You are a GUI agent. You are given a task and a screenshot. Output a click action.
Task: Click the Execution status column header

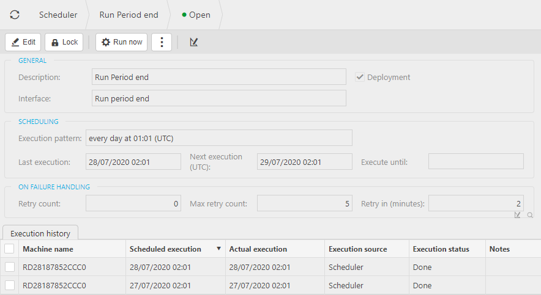(441, 249)
